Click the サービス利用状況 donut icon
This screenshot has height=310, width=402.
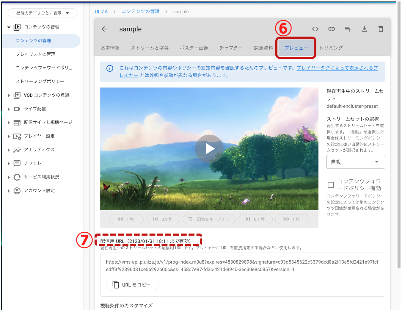click(x=17, y=177)
